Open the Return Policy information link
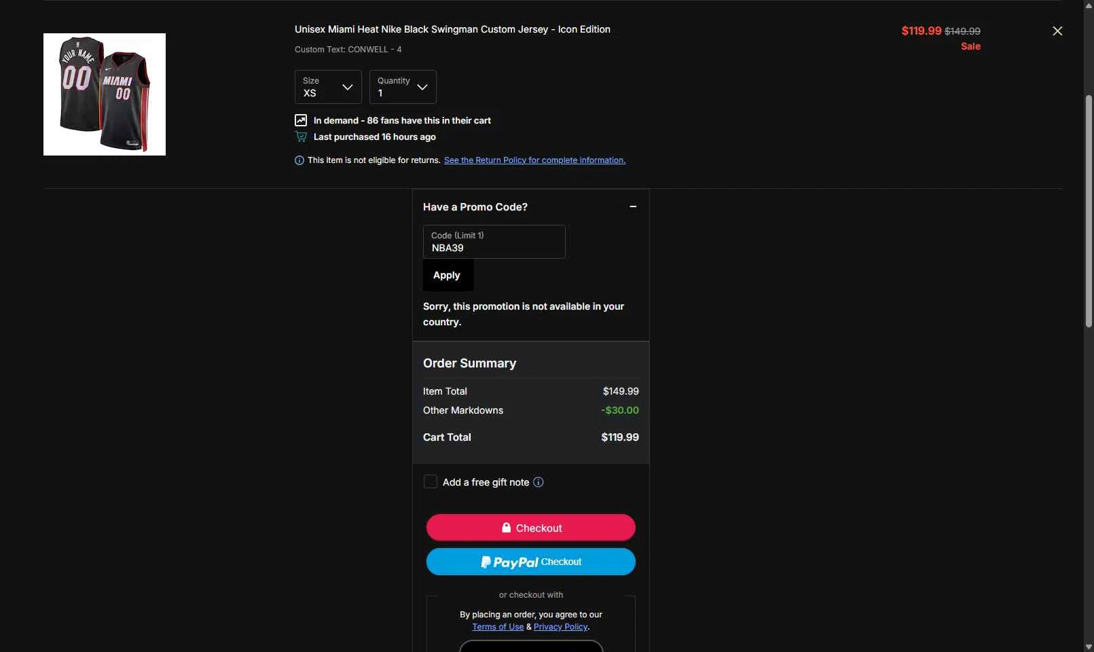Image resolution: width=1094 pixels, height=652 pixels. pos(534,160)
